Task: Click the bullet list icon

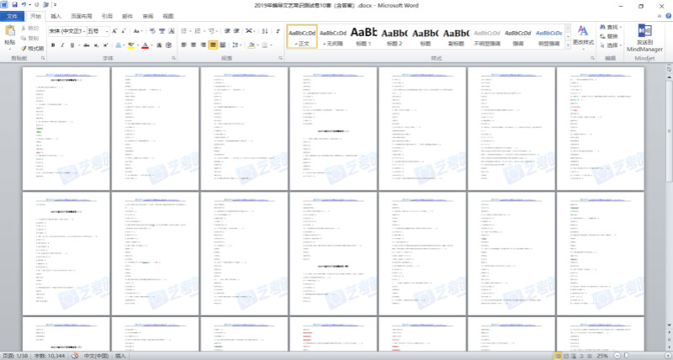Action: (x=183, y=31)
